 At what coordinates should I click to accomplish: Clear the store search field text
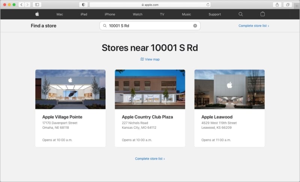tap(195, 26)
